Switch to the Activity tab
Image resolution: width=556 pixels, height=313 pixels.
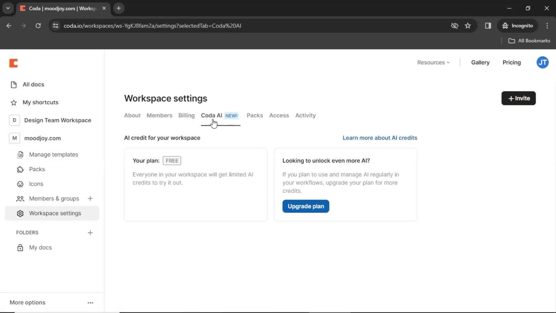[x=306, y=115]
